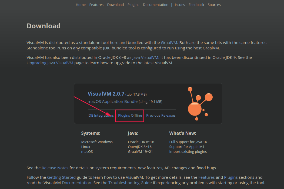Viewport: 284px width, 189px height.
Task: Open the Home navigation link
Action: 81,5
